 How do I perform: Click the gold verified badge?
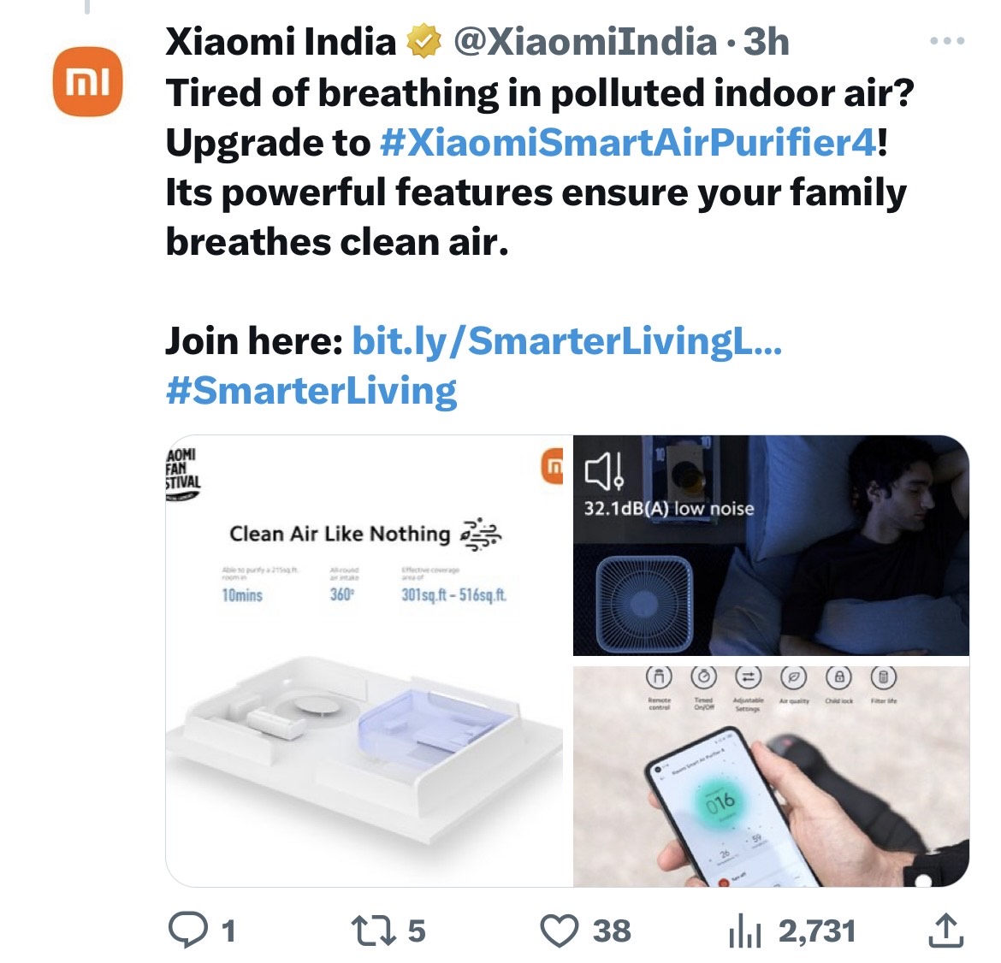pyautogui.click(x=423, y=43)
